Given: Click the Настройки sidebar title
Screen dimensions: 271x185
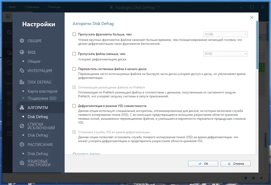Looking at the screenshot, I should [x=39, y=24].
